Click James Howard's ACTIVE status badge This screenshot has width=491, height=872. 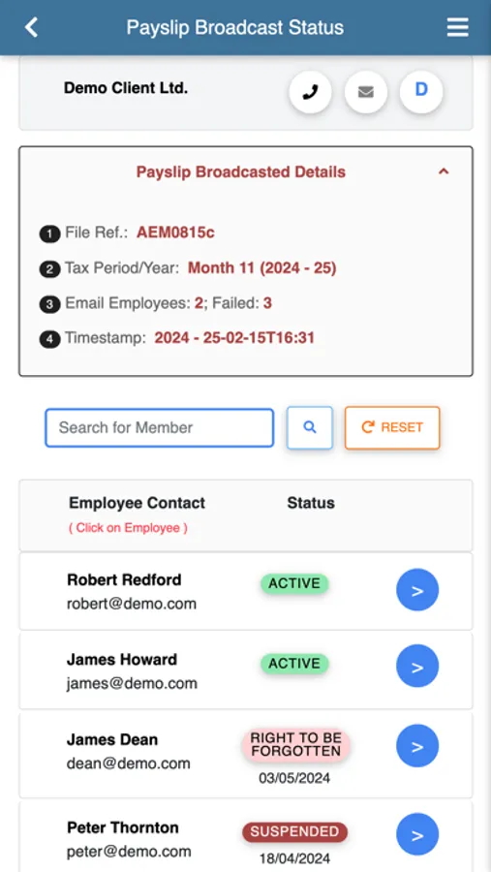(x=294, y=664)
